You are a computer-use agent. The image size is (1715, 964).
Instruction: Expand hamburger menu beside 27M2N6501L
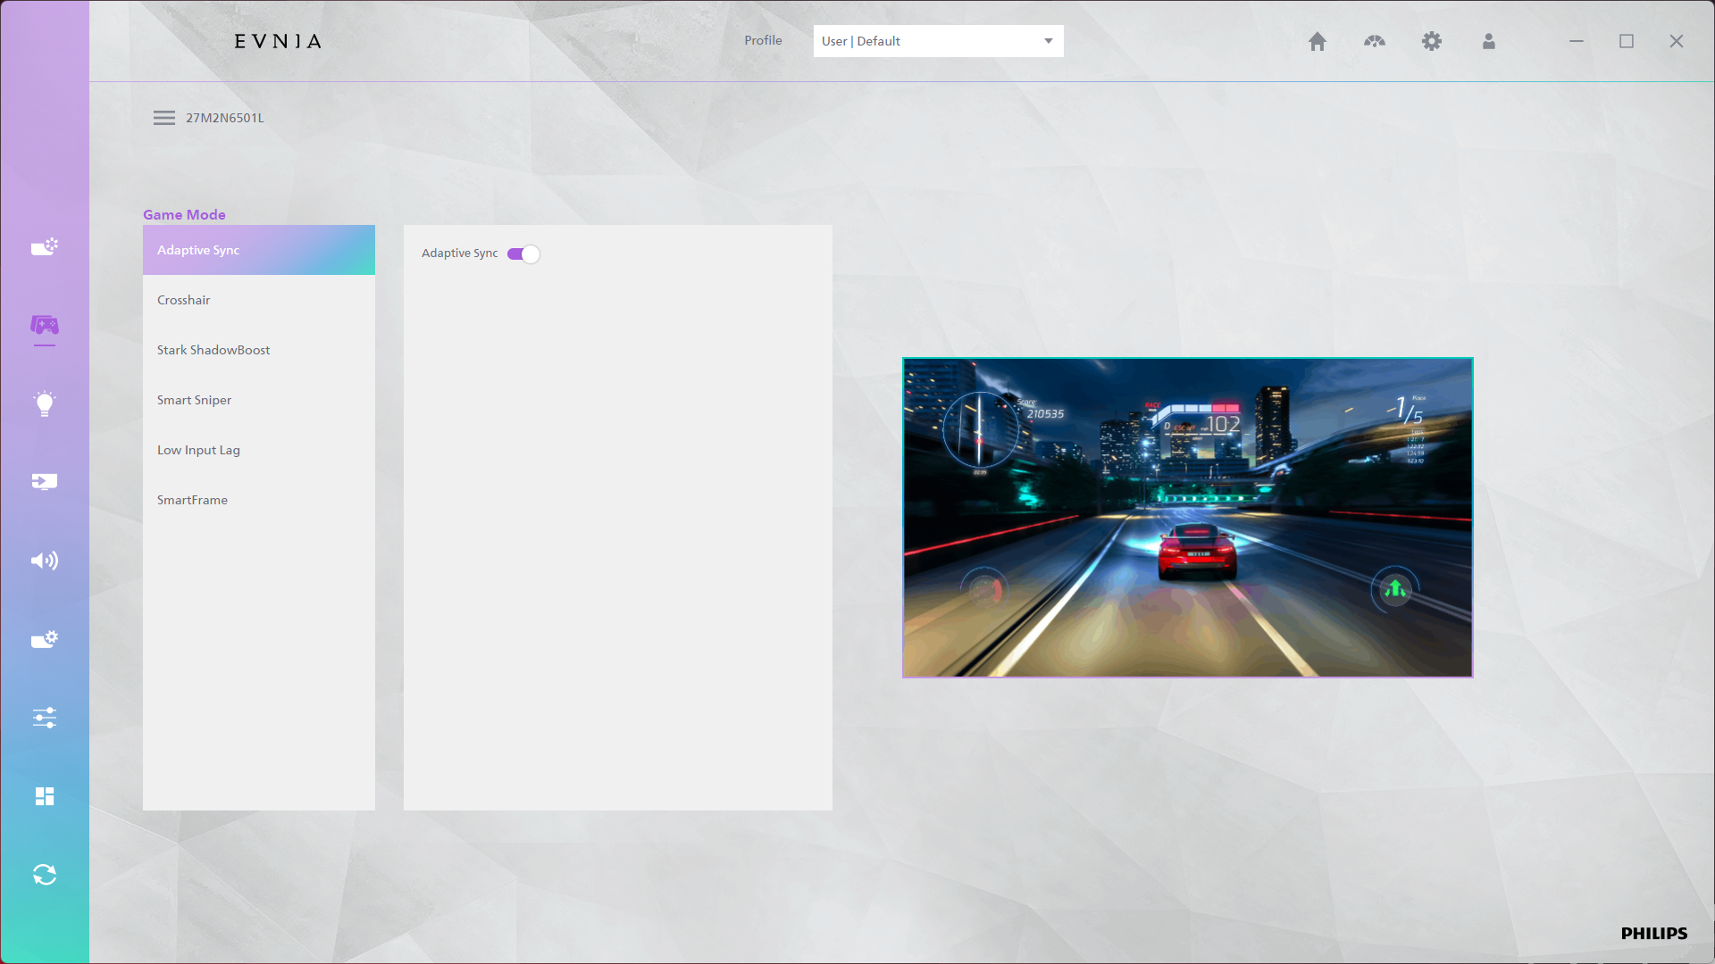pos(164,118)
